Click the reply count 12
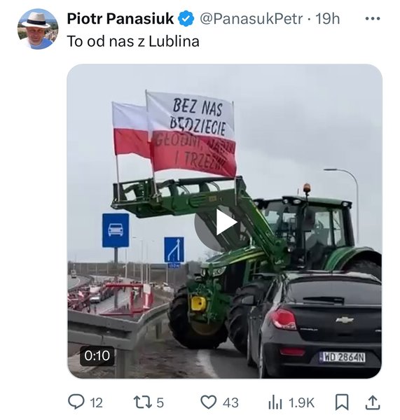Screen dimensions: 400x420 pos(96,402)
